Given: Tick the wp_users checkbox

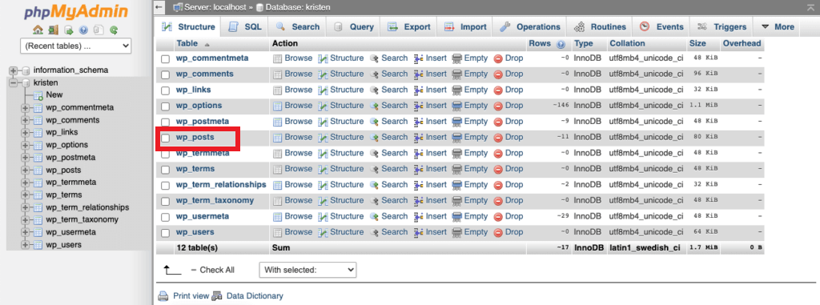Looking at the screenshot, I should click(165, 233).
